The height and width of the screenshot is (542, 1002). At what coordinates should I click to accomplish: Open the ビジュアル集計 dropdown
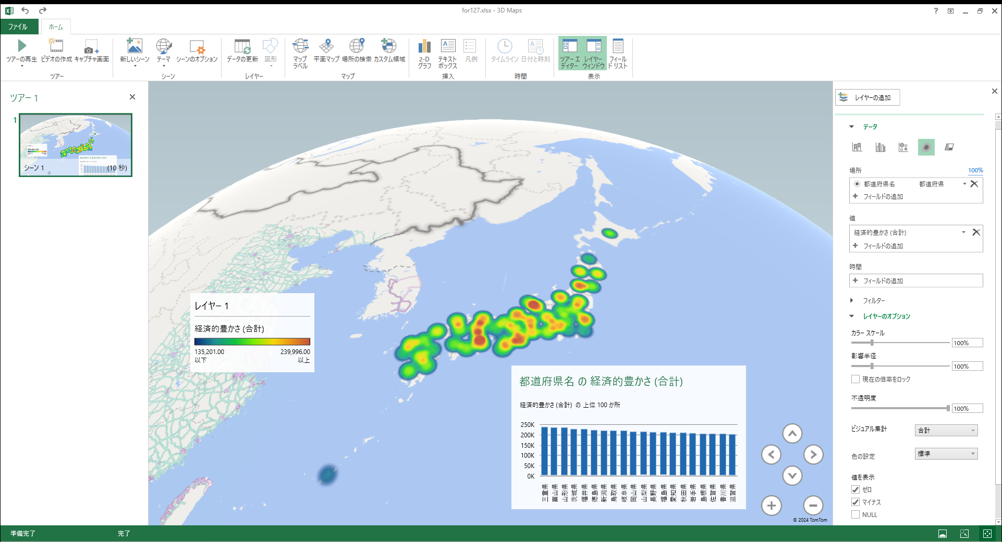coord(946,430)
